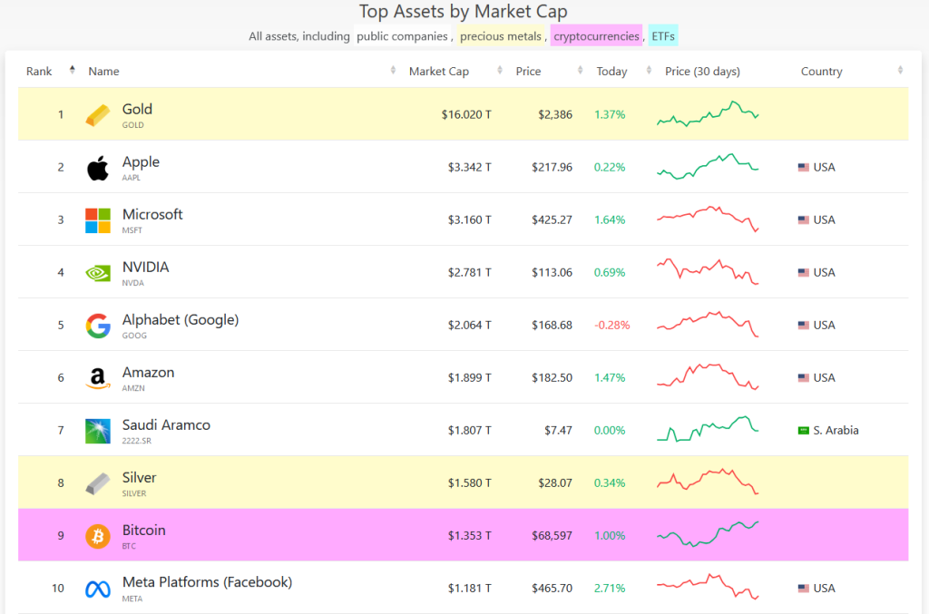Click the Top Assets by Market Cap heading
Viewport: 929px width, 614px height.
[x=464, y=11]
